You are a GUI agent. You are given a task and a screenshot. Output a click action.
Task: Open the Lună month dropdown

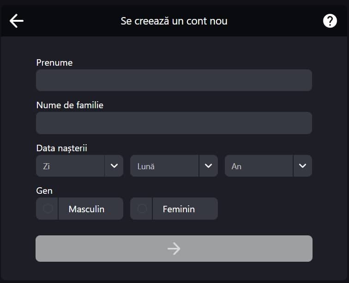(x=174, y=166)
